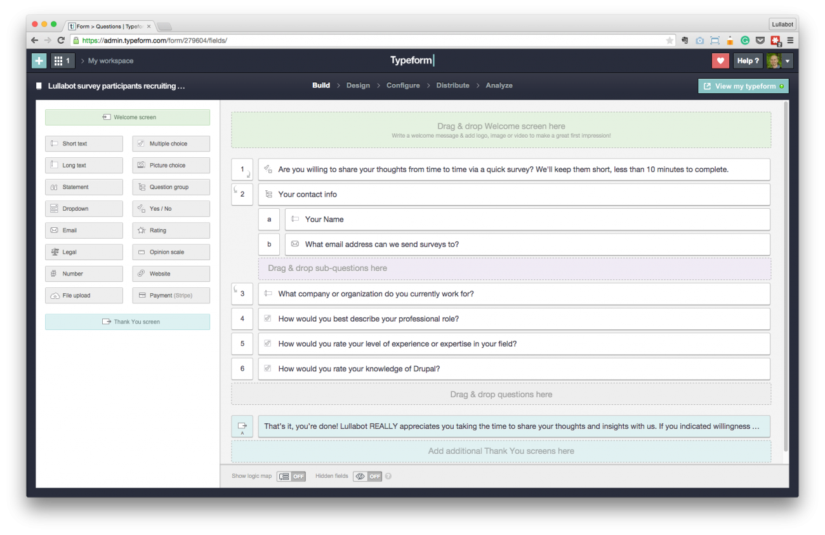Click the Help ? button
Image resolution: width=825 pixels, height=535 pixels.
coord(748,61)
